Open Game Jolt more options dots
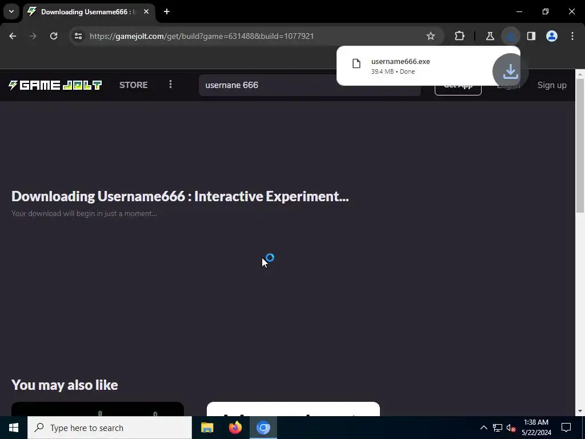 170,85
